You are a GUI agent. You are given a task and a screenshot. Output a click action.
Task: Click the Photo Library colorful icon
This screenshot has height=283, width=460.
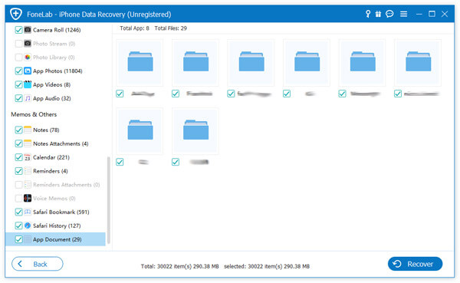[x=28, y=57]
